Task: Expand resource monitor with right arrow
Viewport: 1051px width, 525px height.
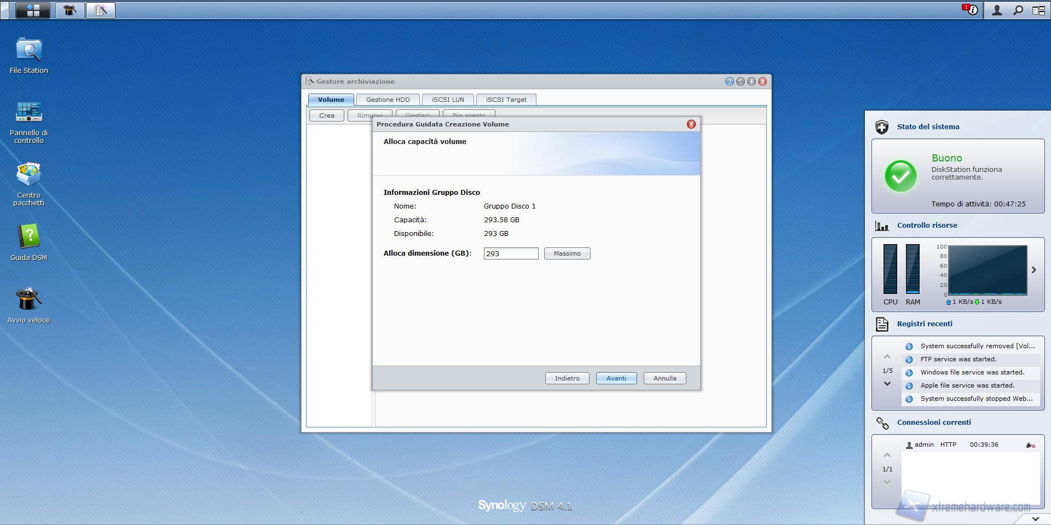Action: [x=1033, y=270]
